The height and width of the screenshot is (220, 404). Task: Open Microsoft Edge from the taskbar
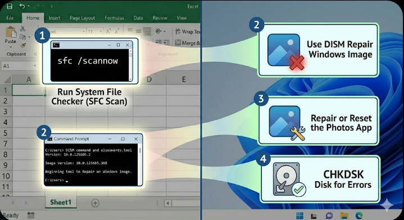pyautogui.click(x=359, y=215)
